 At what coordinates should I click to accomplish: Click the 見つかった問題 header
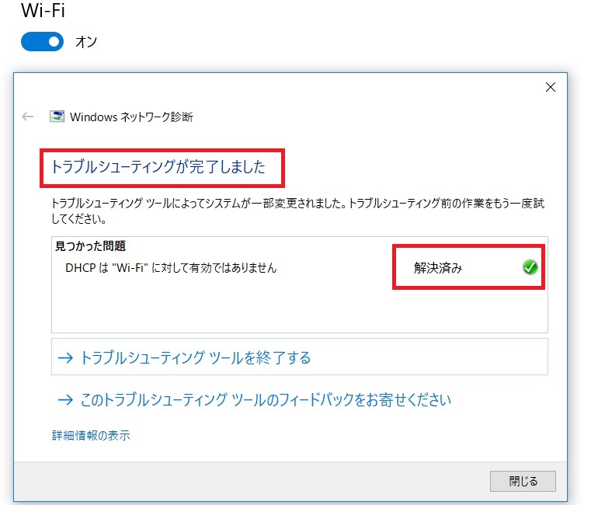90,246
